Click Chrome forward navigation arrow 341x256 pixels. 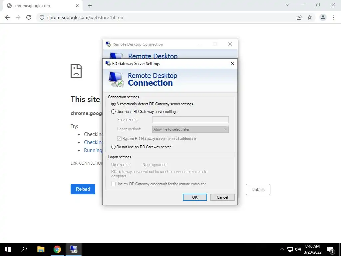pos(18,17)
